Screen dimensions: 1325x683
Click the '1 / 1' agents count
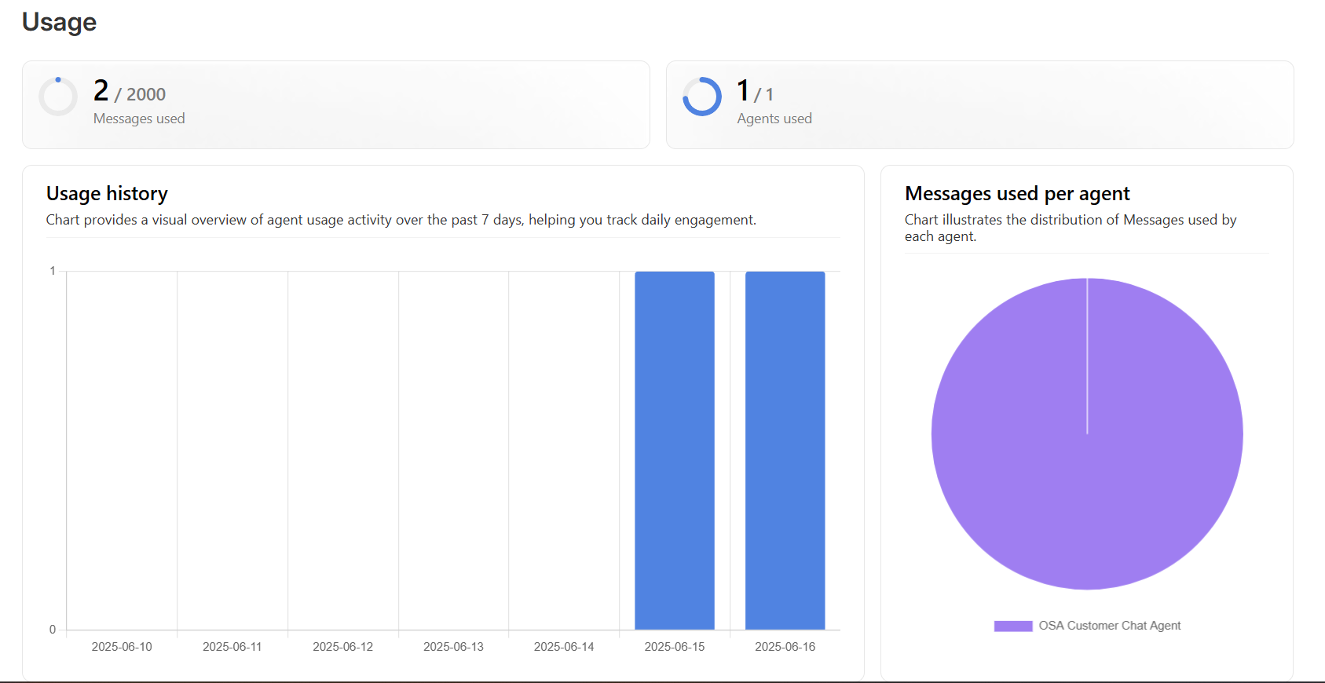click(756, 92)
